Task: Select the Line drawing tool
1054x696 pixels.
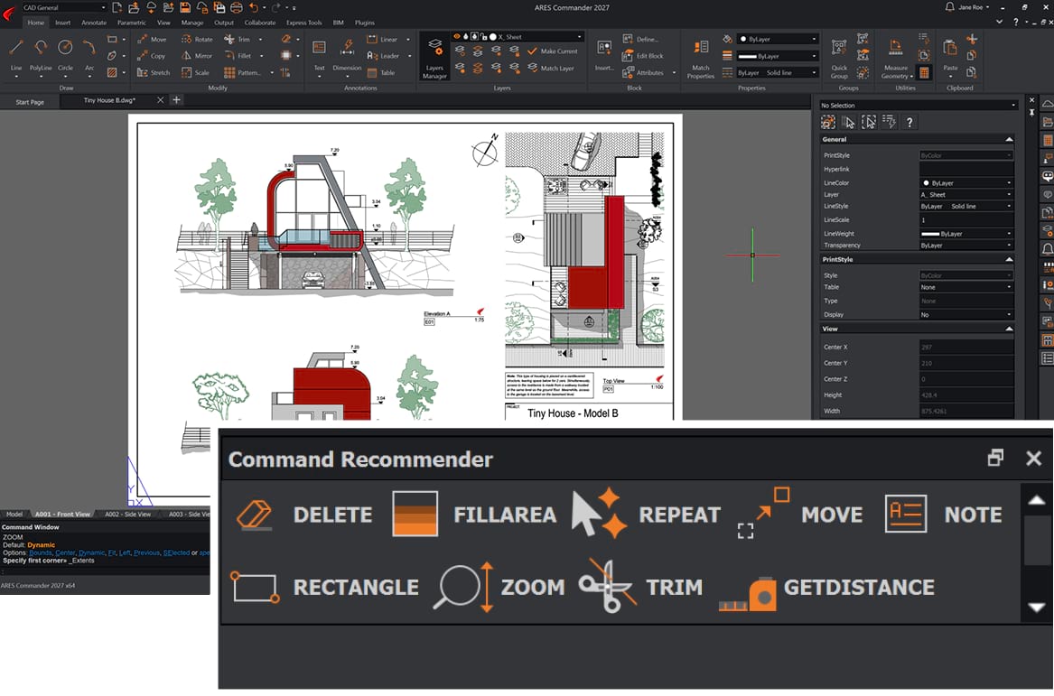Action: click(16, 52)
